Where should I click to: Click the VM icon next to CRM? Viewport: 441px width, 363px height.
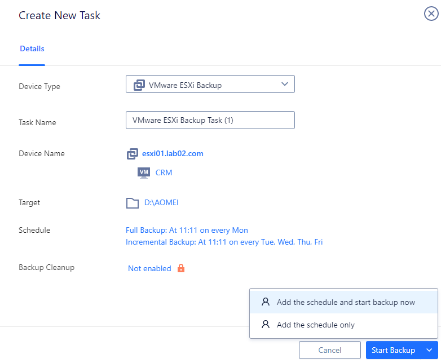tap(144, 172)
